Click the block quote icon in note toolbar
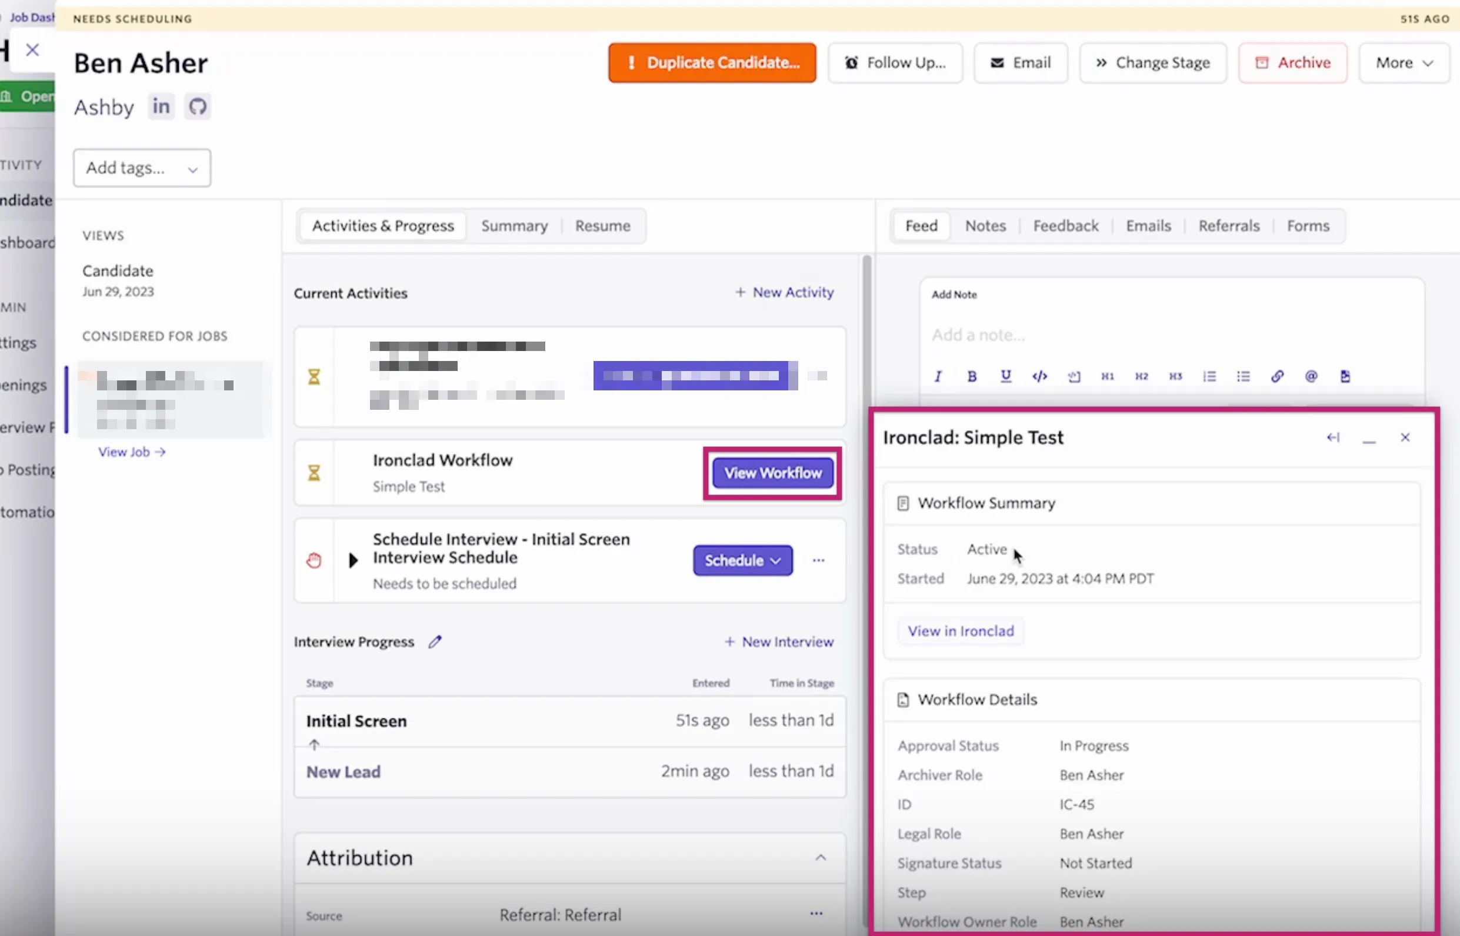This screenshot has height=936, width=1460. [x=1074, y=377]
